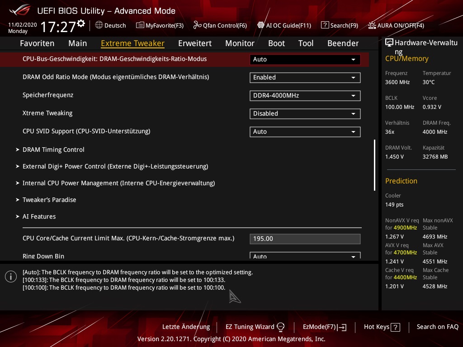The width and height of the screenshot is (463, 347).
Task: Click the ROG logo icon
Action: point(20,11)
